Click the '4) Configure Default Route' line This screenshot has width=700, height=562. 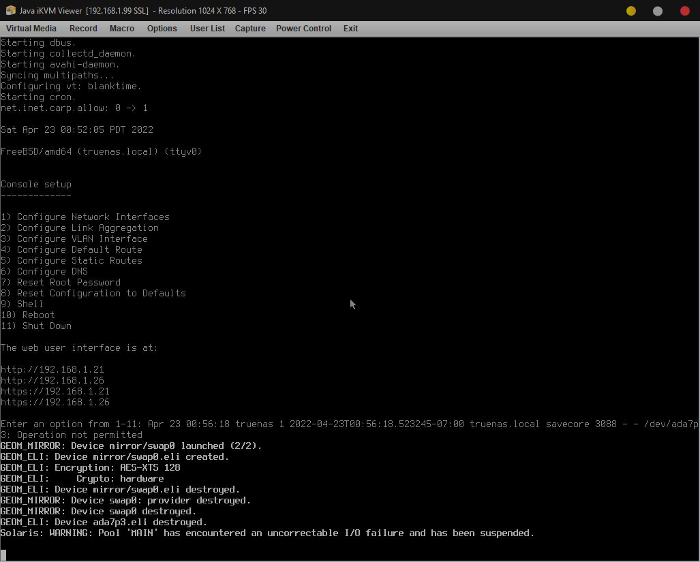coord(72,250)
